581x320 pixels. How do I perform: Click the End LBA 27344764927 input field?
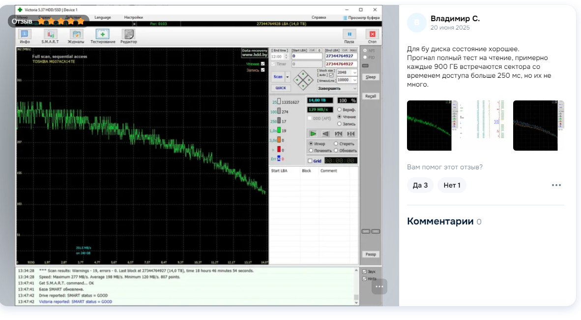tap(341, 56)
